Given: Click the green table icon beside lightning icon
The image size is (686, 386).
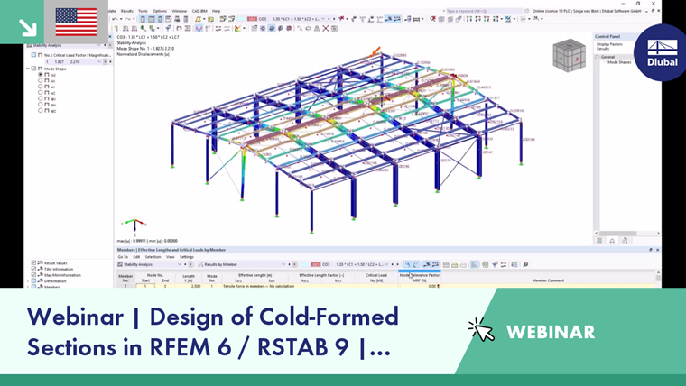Looking at the screenshot, I should 211,19.
